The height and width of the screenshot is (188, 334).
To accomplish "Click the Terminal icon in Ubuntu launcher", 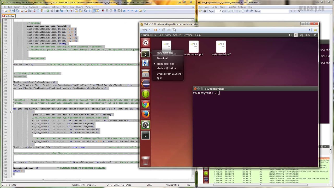I will coord(146,53).
